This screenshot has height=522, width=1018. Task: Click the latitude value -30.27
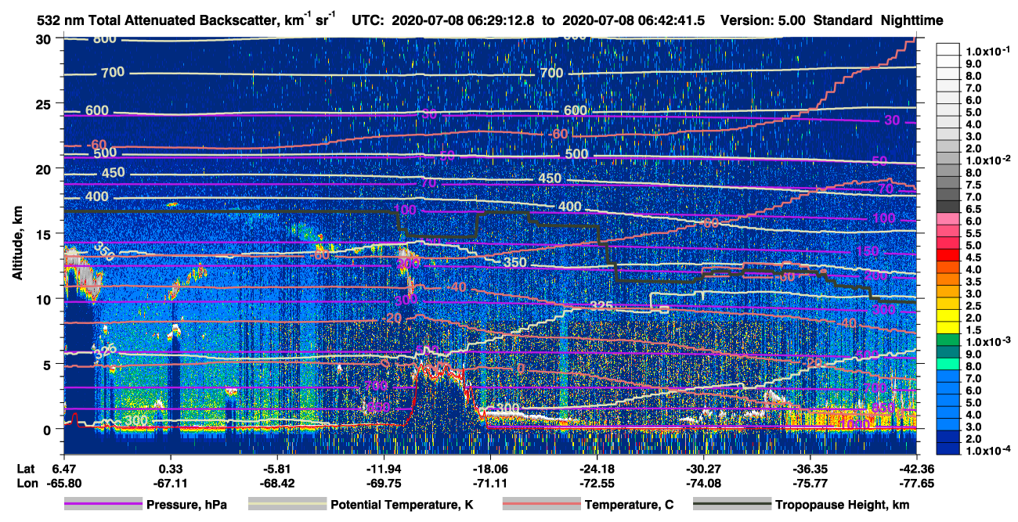tap(703, 469)
